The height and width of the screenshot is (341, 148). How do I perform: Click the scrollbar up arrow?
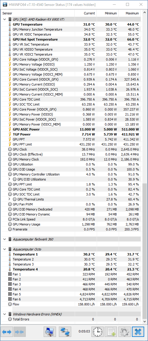click(x=144, y=13)
